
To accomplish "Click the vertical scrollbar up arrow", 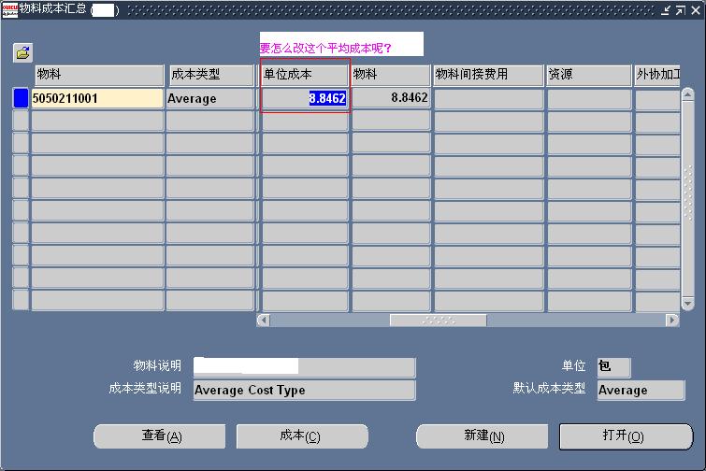I will pyautogui.click(x=687, y=94).
